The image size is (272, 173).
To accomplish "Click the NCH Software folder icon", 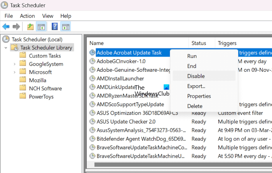I will [x=23, y=88].
